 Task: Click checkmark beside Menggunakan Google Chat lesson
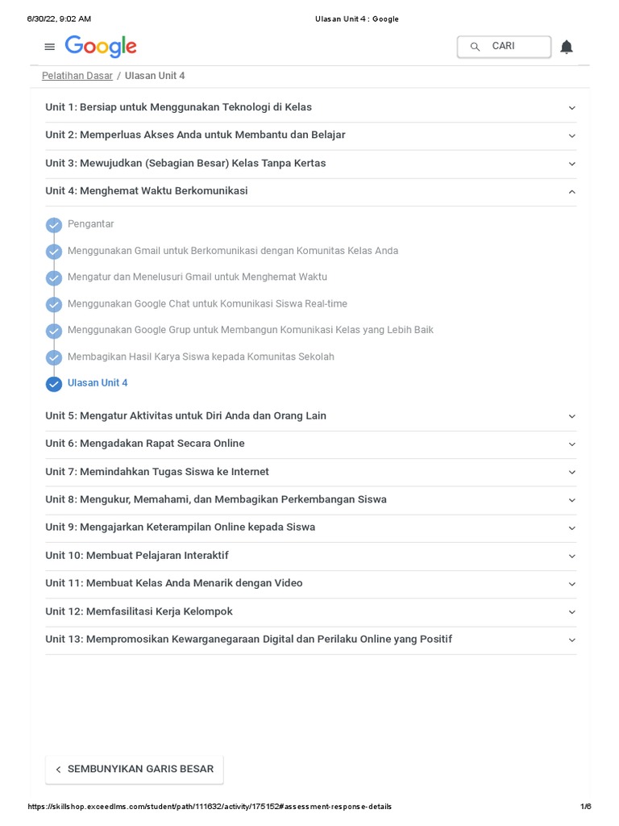[x=54, y=305]
